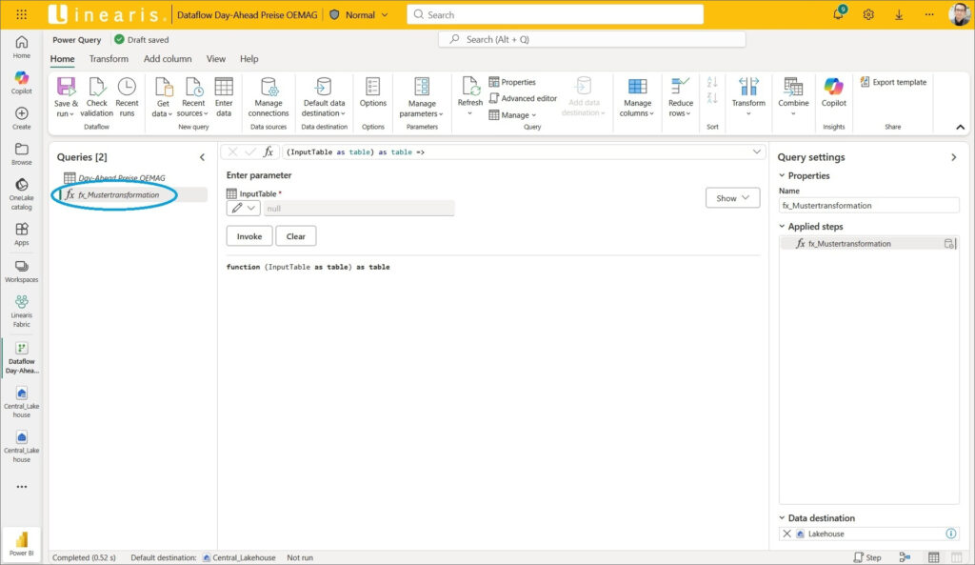Collapse the Applied steps section

coord(782,227)
